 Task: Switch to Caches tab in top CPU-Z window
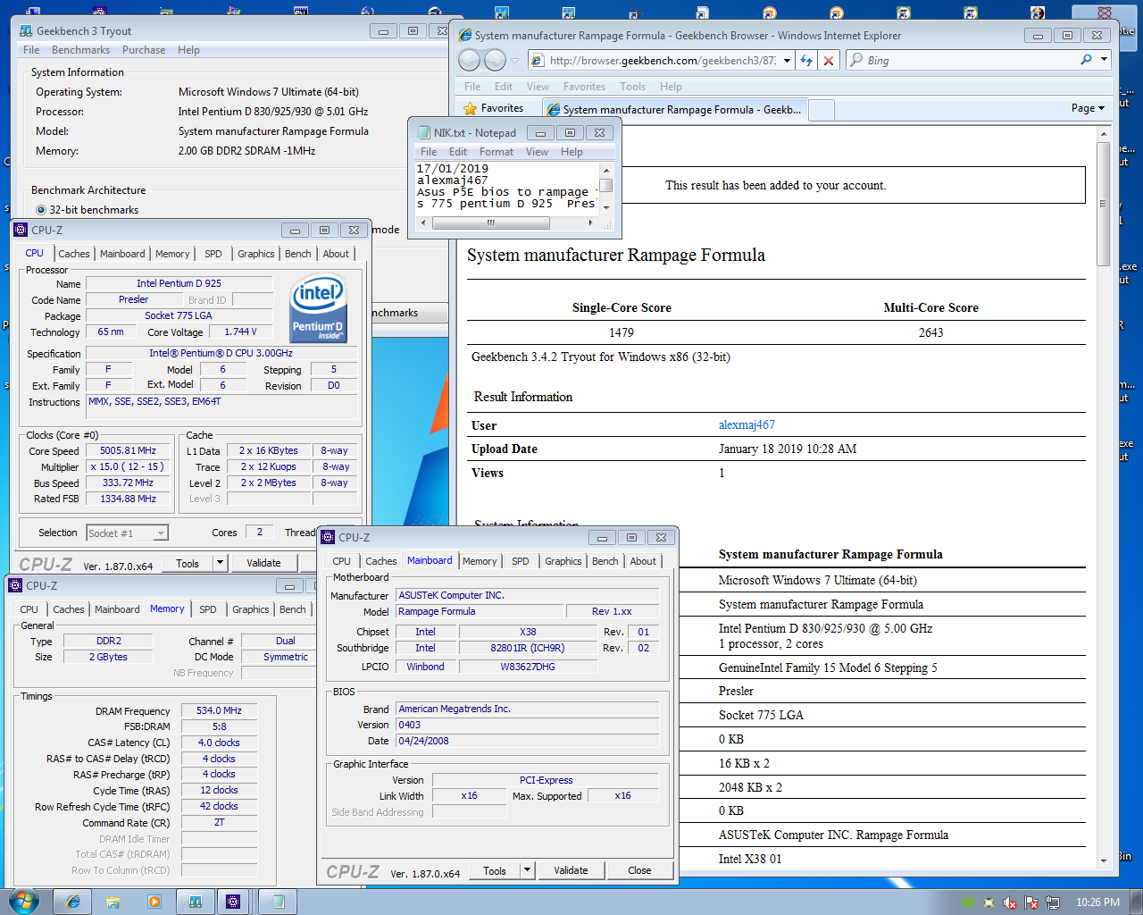tap(74, 254)
